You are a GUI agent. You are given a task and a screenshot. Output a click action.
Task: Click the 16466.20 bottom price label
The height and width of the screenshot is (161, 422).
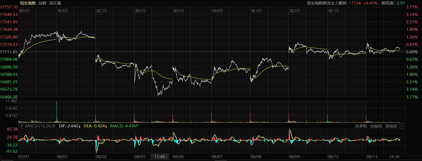pyautogui.click(x=9, y=97)
